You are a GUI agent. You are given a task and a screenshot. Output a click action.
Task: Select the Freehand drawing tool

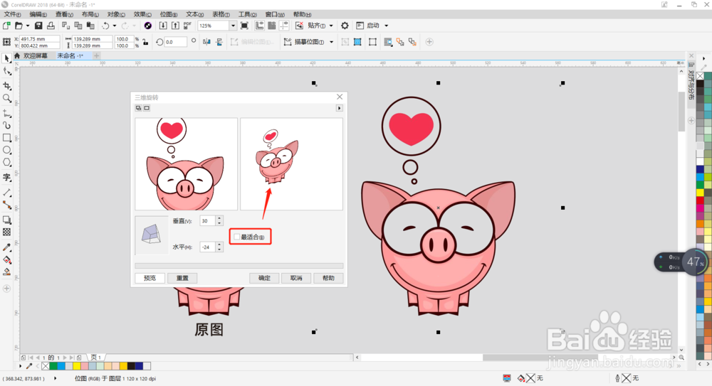[x=7, y=113]
